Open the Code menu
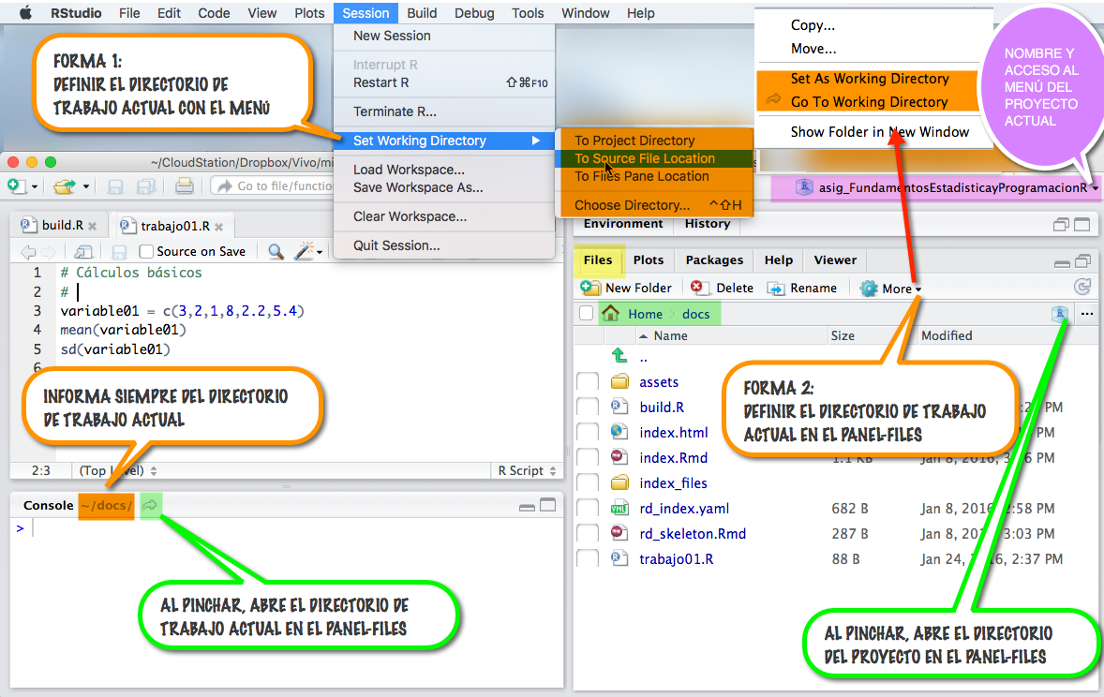Screen dimensions: 1104x697 point(214,13)
